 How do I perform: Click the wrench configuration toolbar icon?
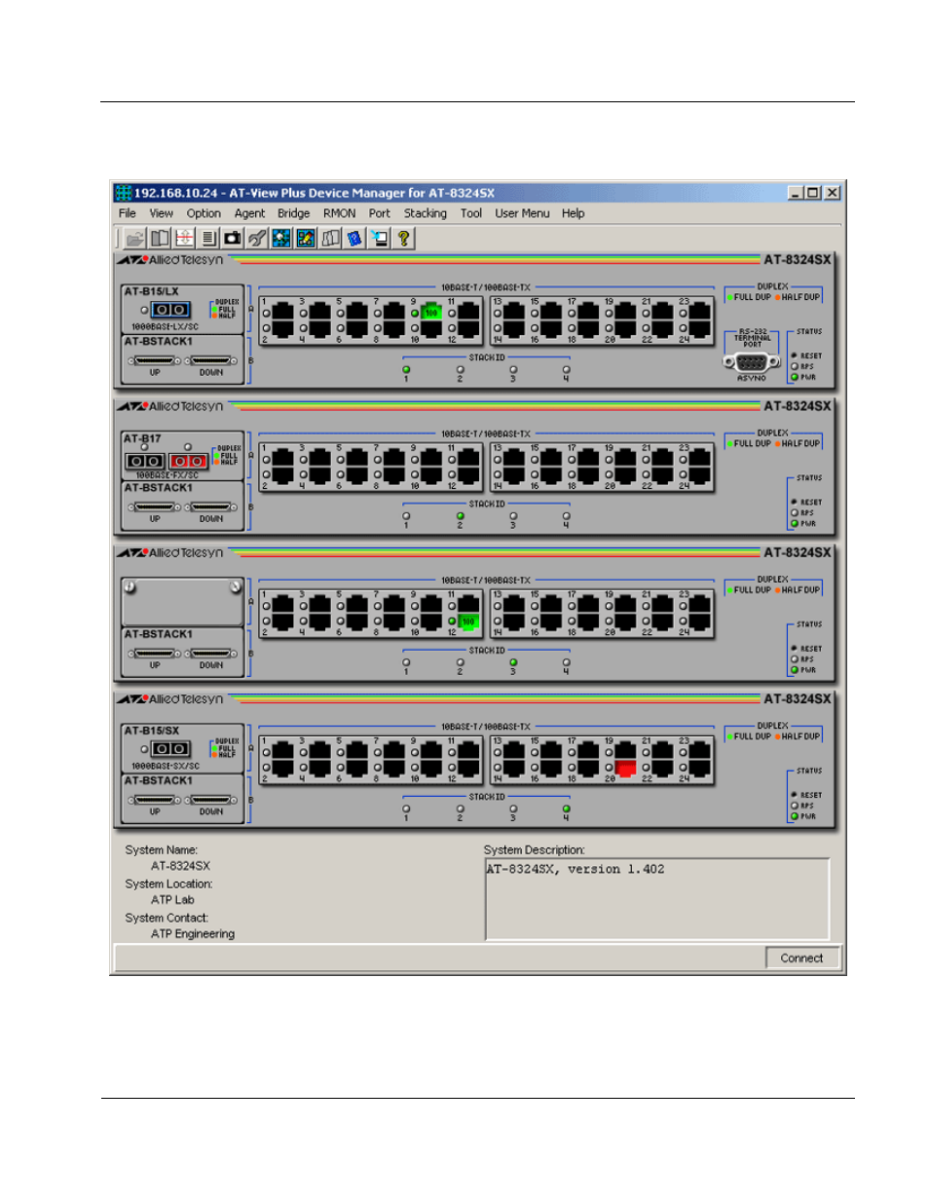(x=257, y=238)
